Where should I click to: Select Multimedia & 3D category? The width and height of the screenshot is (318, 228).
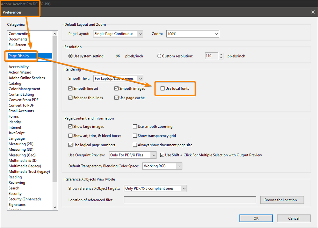point(23,161)
